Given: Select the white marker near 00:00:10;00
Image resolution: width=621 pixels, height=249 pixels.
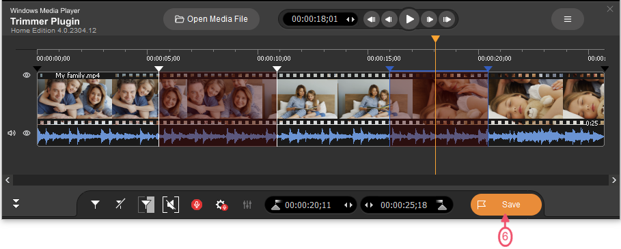Looking at the screenshot, I should pyautogui.click(x=277, y=69).
